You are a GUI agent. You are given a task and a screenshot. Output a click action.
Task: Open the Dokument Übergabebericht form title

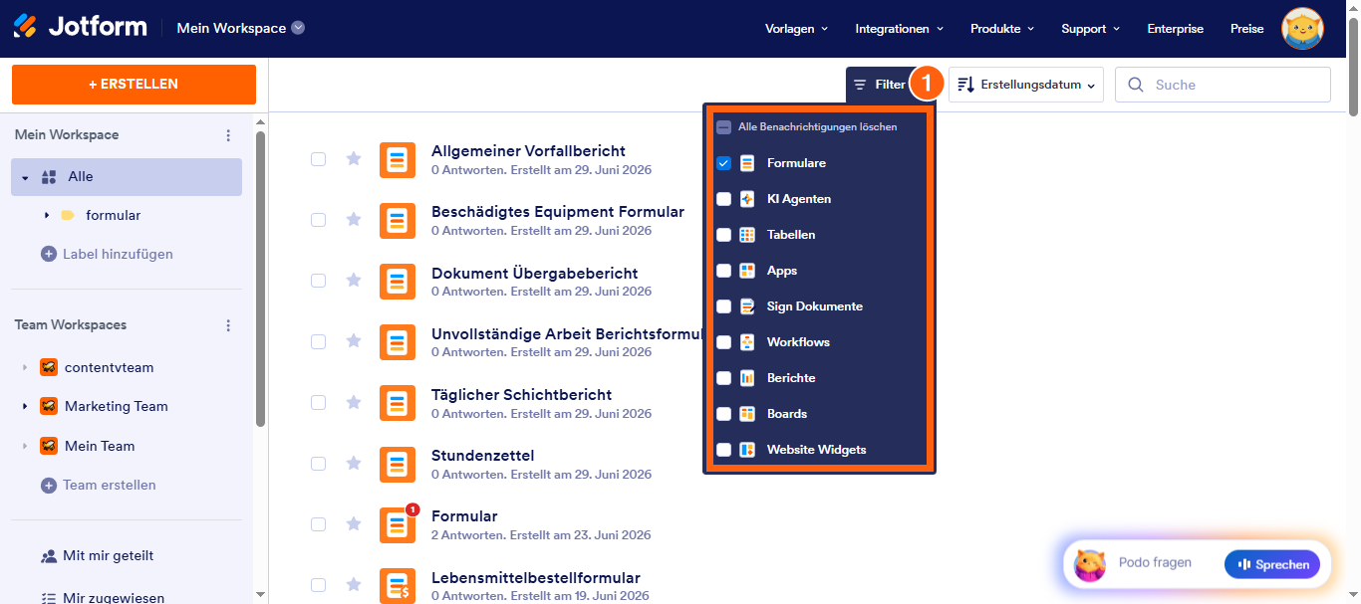pos(535,274)
